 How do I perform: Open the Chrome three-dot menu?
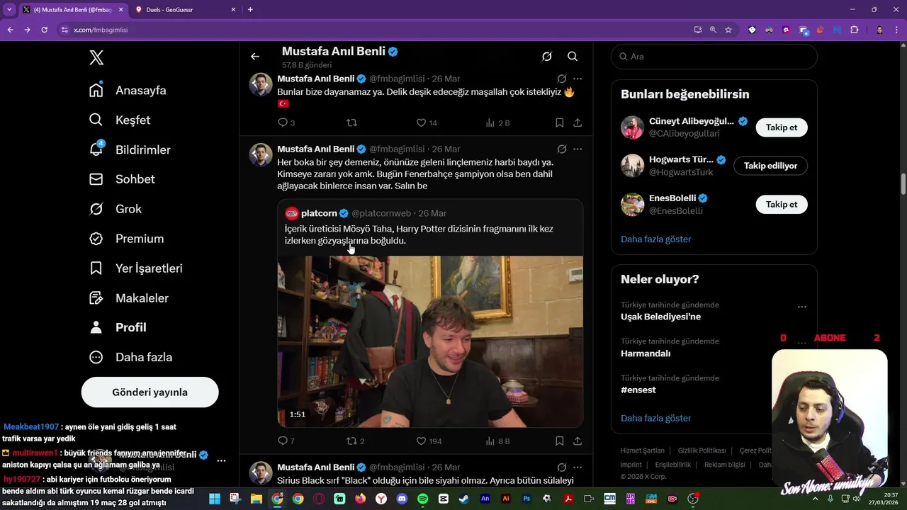click(896, 30)
